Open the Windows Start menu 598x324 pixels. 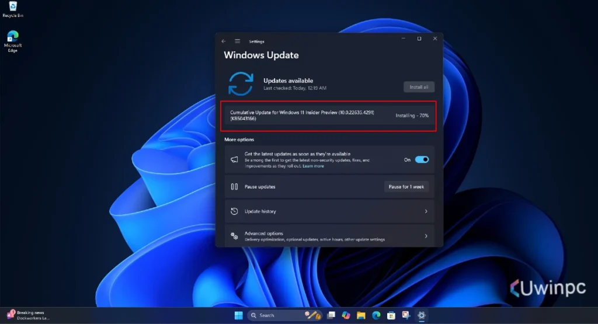click(x=239, y=315)
